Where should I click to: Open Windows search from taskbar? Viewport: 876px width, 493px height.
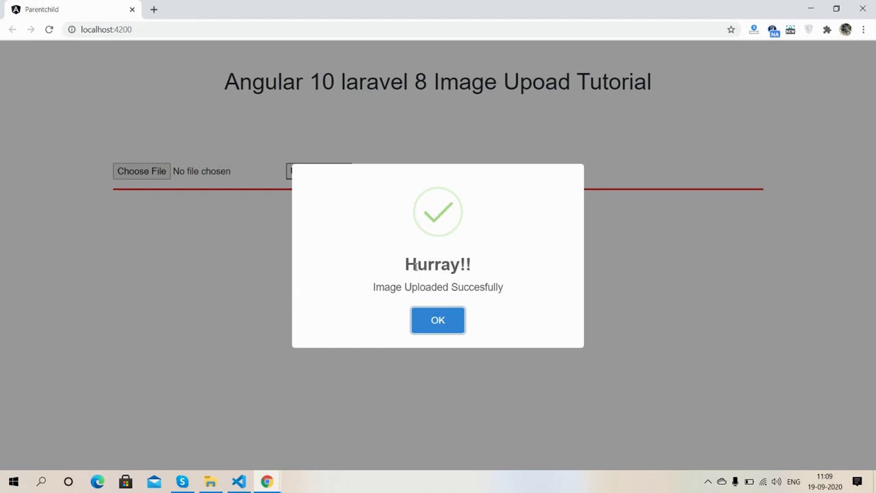pos(41,482)
